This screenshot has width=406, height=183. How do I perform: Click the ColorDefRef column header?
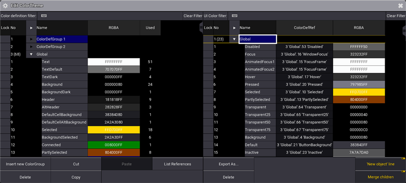coord(304,28)
